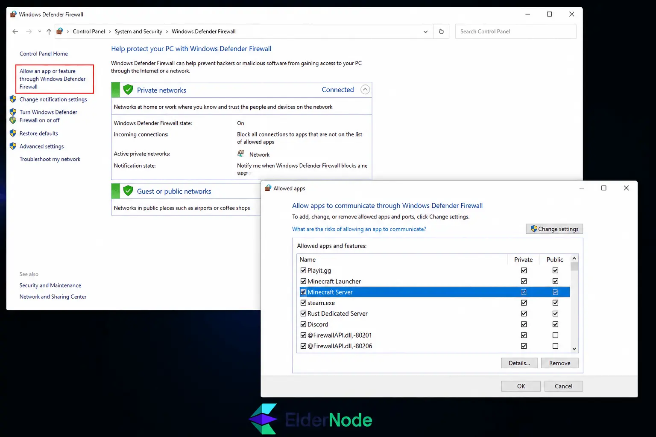Toggle Rust Dedicated Server name checkbox
This screenshot has height=437, width=656.
pos(303,313)
